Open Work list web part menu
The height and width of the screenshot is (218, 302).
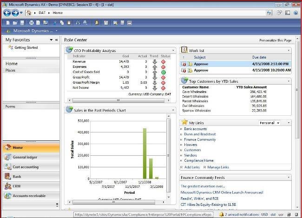tap(289, 51)
